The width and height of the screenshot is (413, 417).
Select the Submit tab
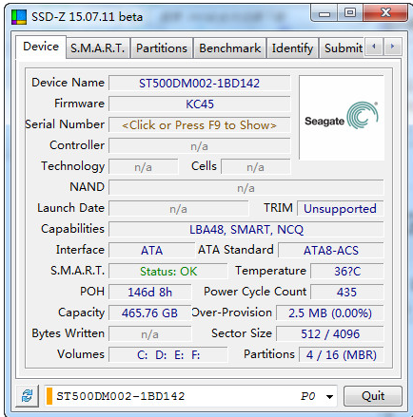coord(342,48)
